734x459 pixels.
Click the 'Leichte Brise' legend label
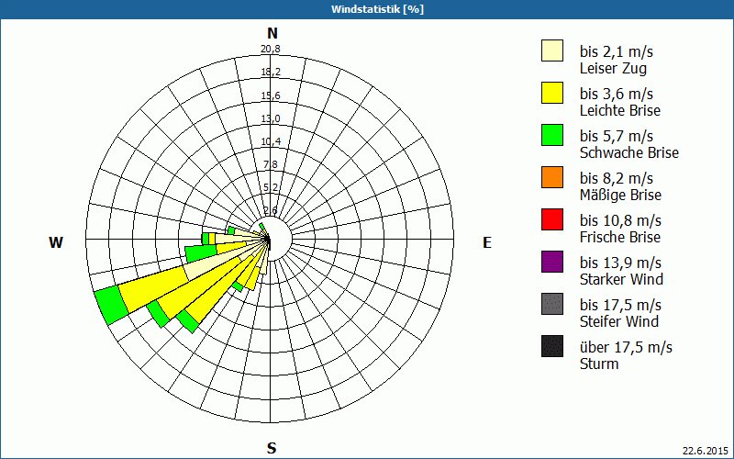(x=620, y=110)
